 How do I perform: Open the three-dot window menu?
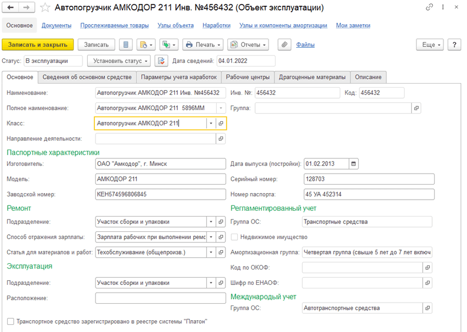(x=443, y=7)
